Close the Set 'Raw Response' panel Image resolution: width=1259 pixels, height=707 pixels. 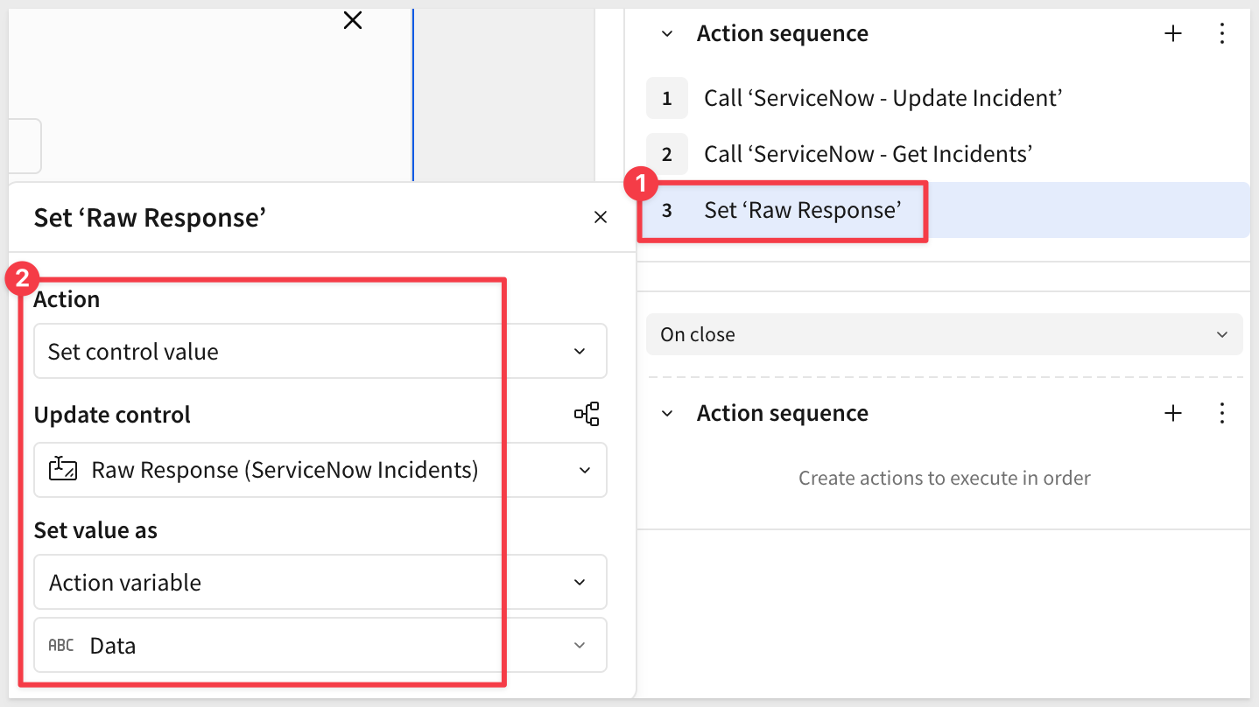[601, 217]
